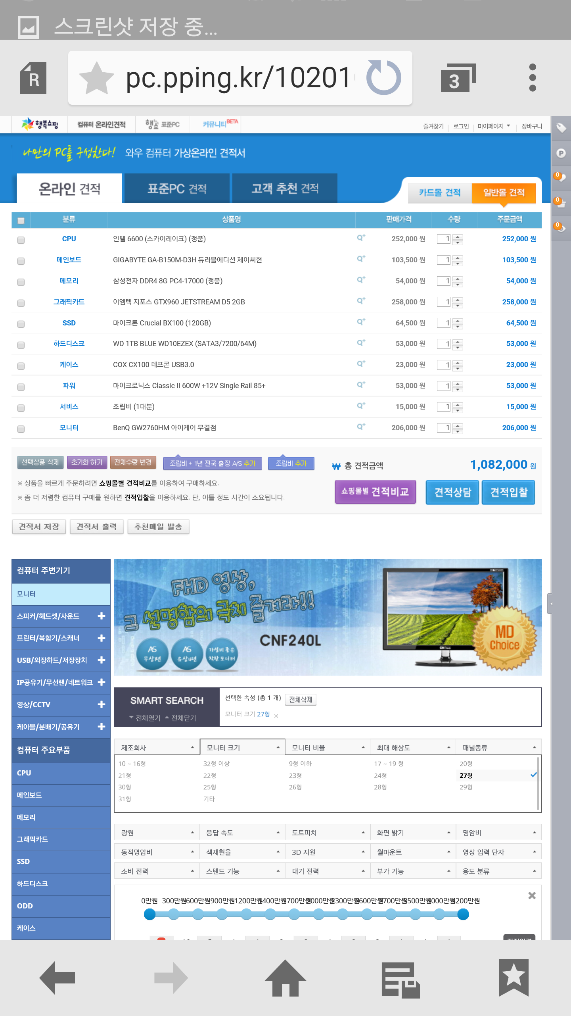Open the tab switcher showing 3 tabs
571x1016 pixels.
click(x=458, y=78)
